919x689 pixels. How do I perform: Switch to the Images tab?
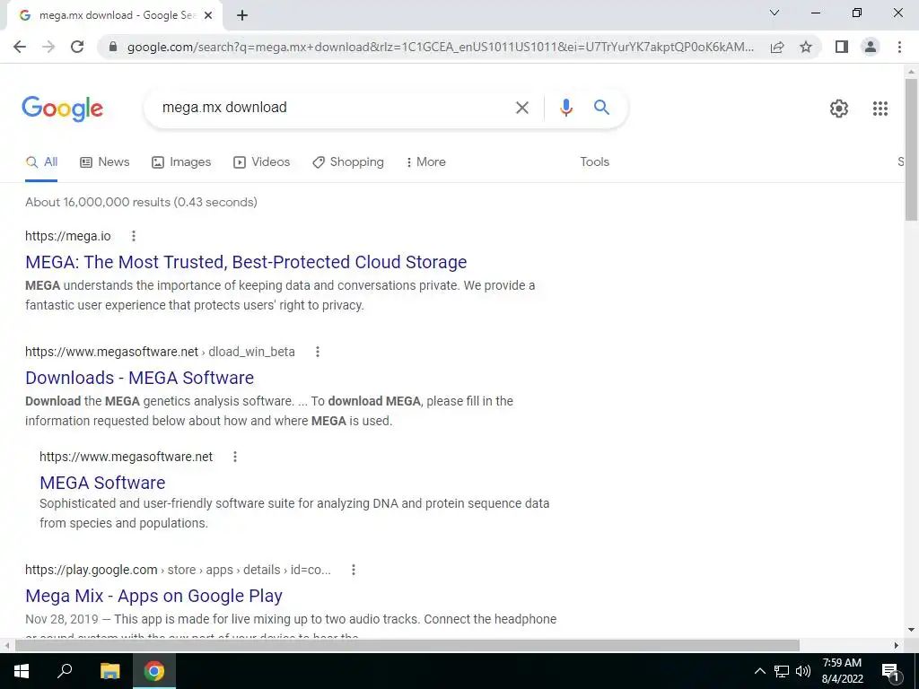coord(181,162)
